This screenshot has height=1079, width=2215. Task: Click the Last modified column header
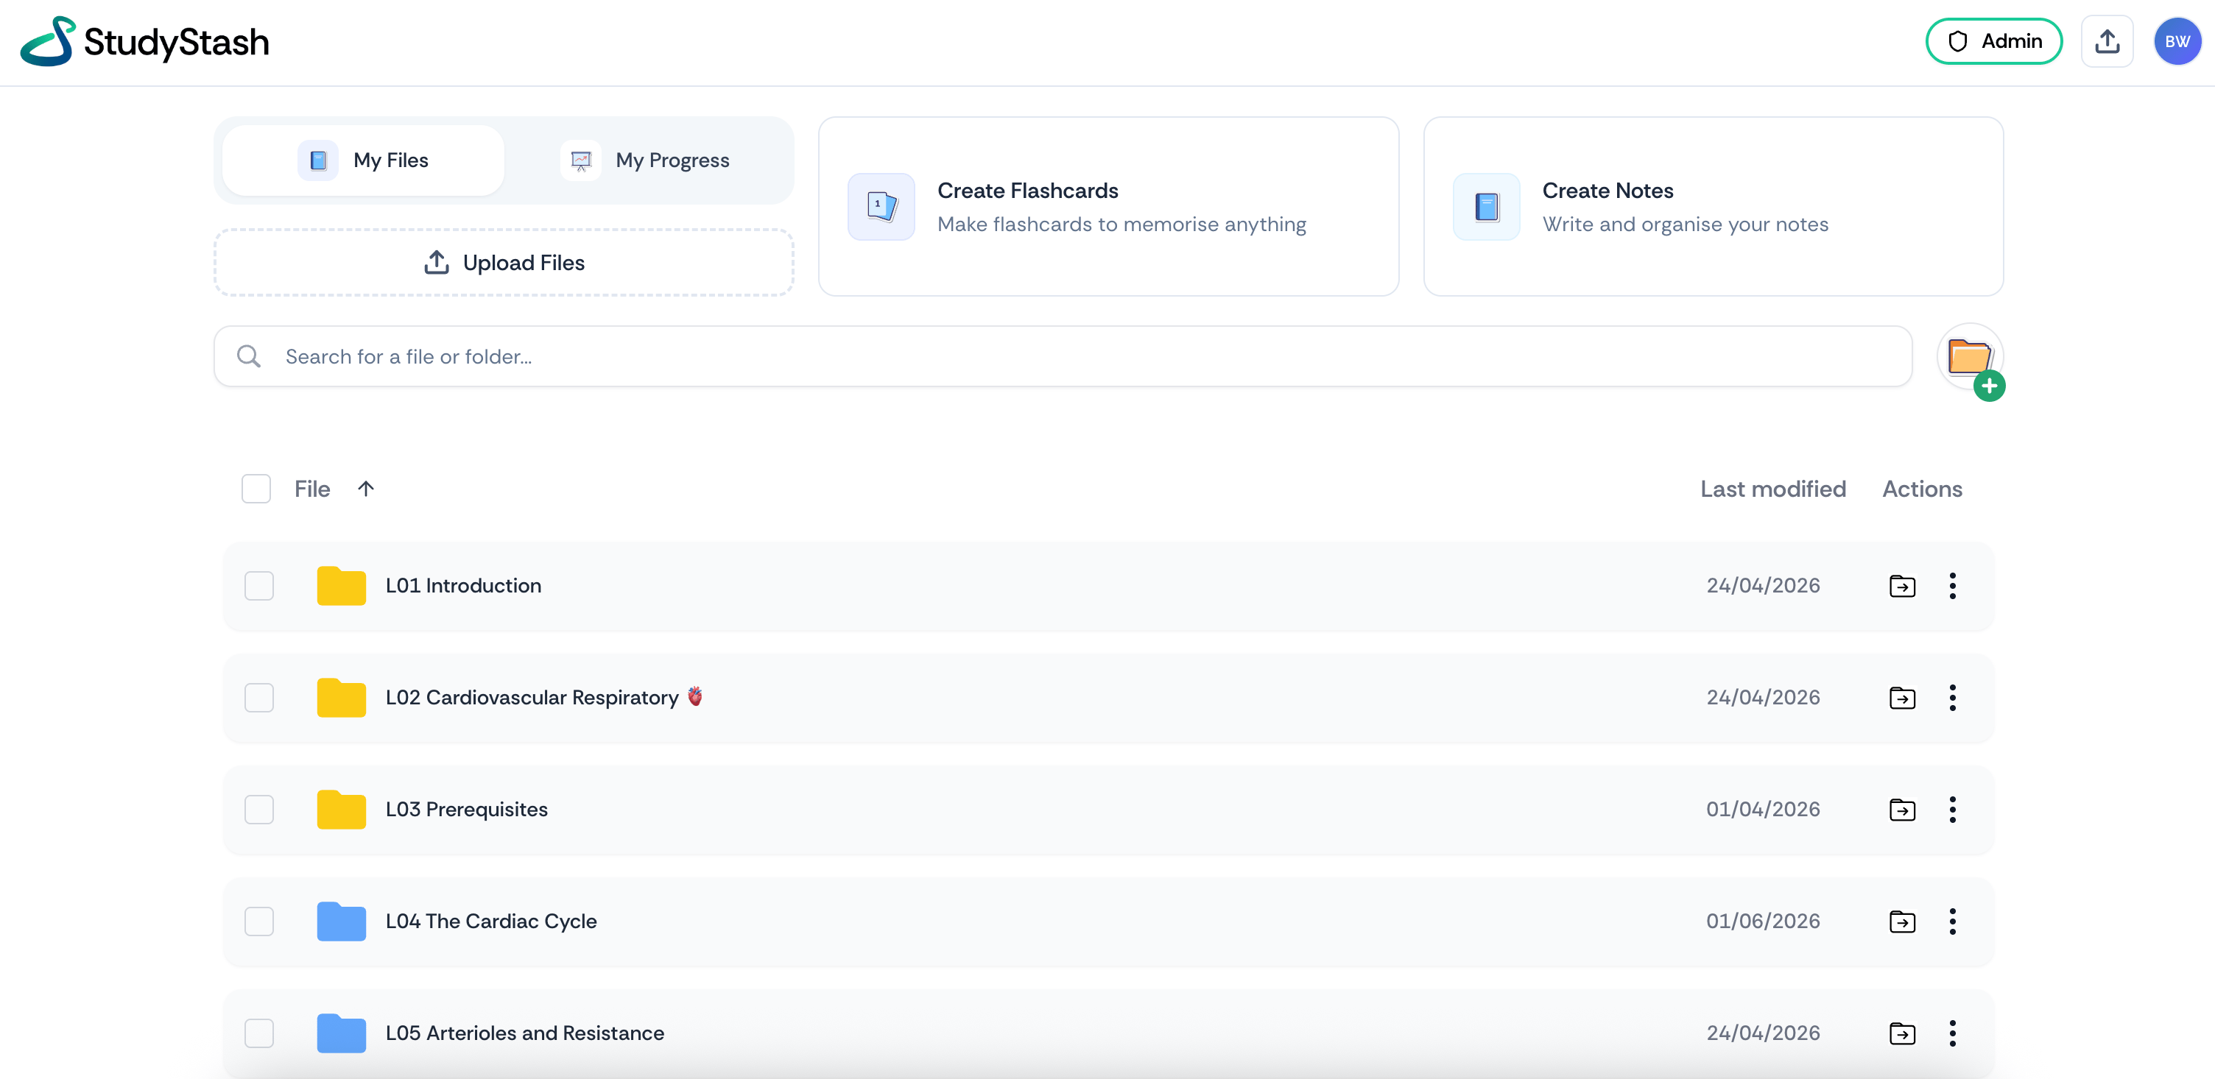click(x=1773, y=488)
